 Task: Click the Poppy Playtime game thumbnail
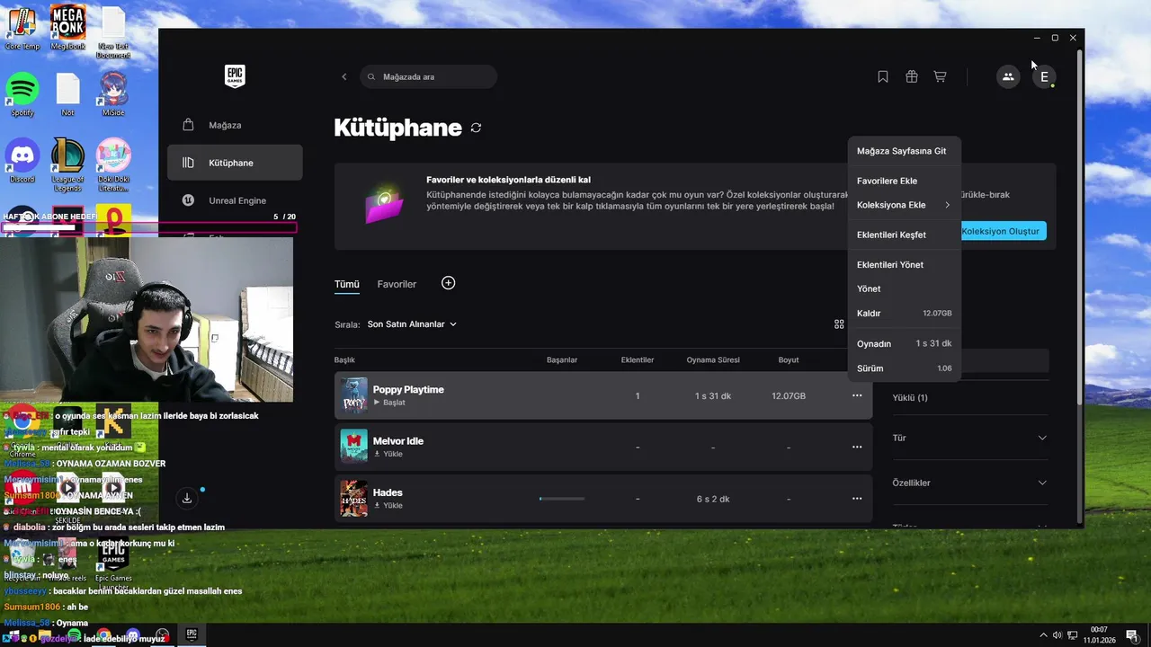[354, 395]
